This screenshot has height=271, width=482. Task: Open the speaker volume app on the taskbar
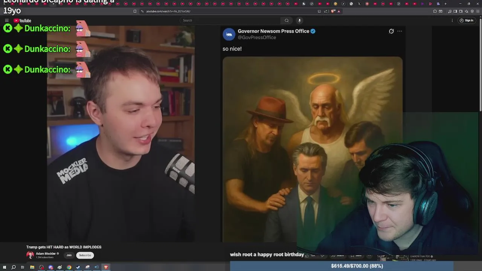(x=96, y=267)
